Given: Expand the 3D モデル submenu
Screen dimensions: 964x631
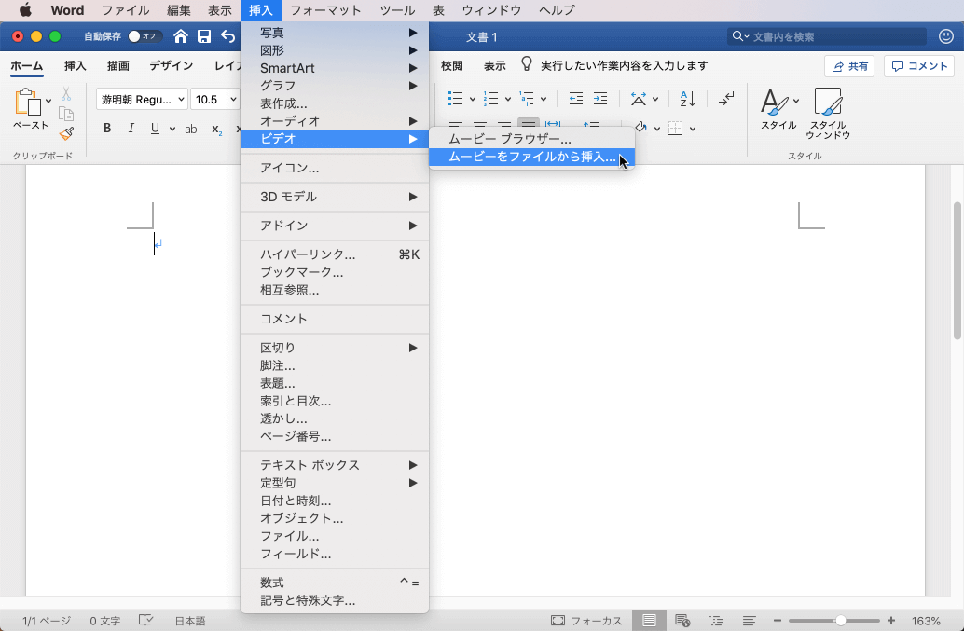Looking at the screenshot, I should 335,198.
